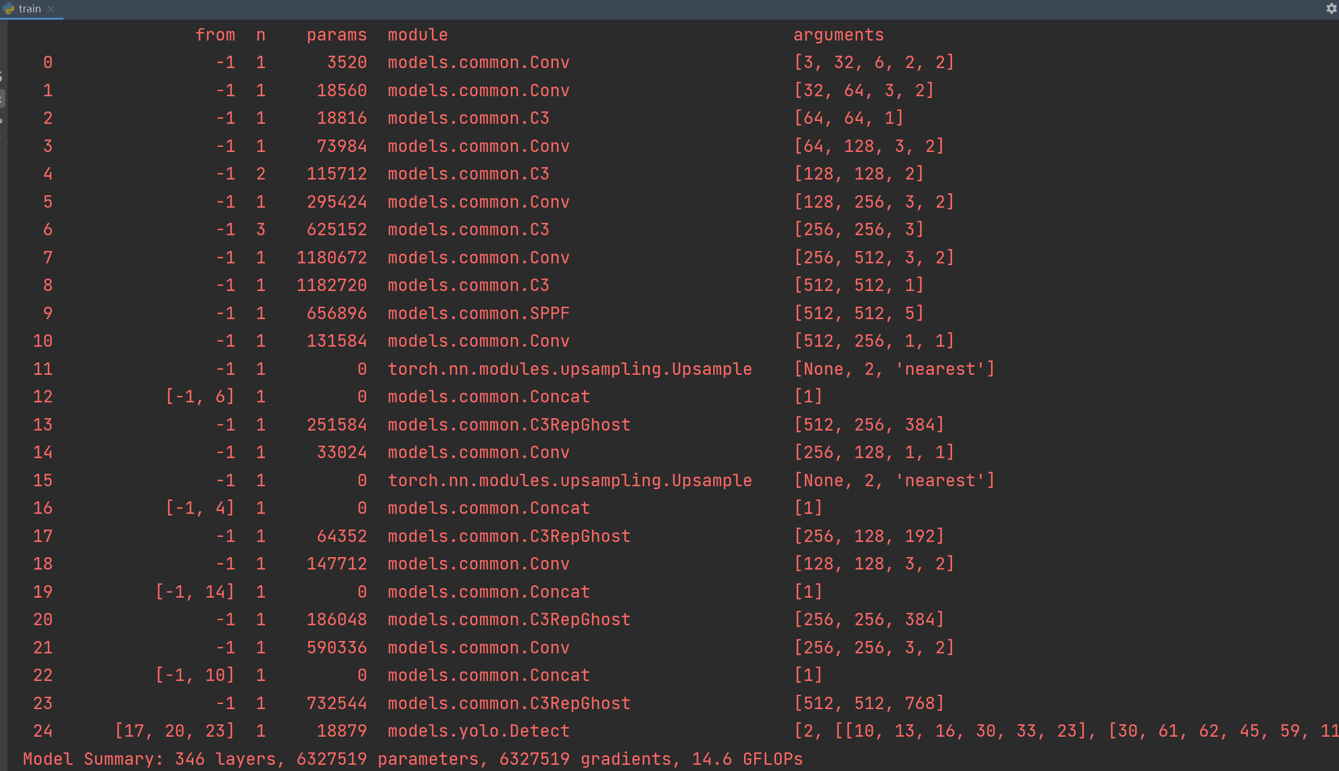Click the models.common.SPPF module entry
1339x771 pixels.
[478, 313]
